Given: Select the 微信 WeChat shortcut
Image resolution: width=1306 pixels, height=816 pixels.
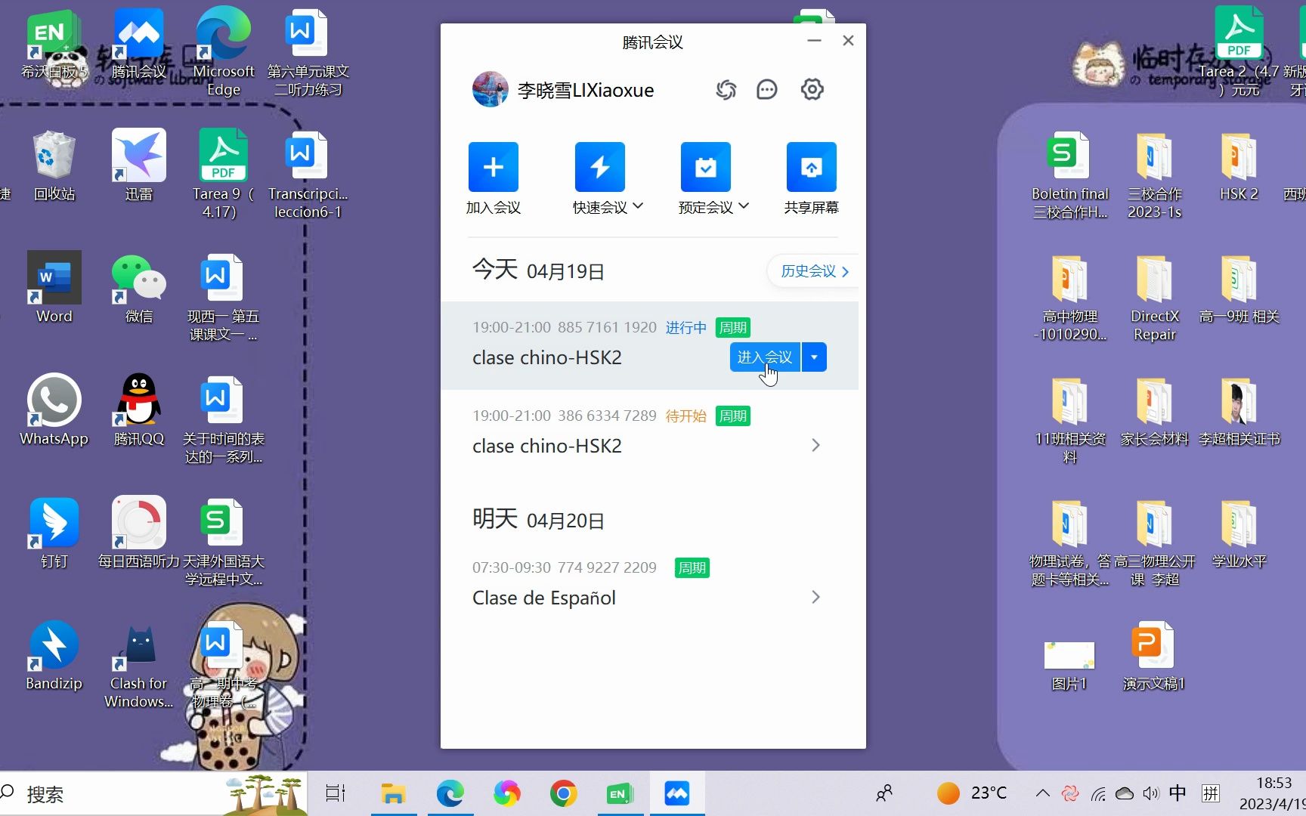Looking at the screenshot, I should 139,287.
